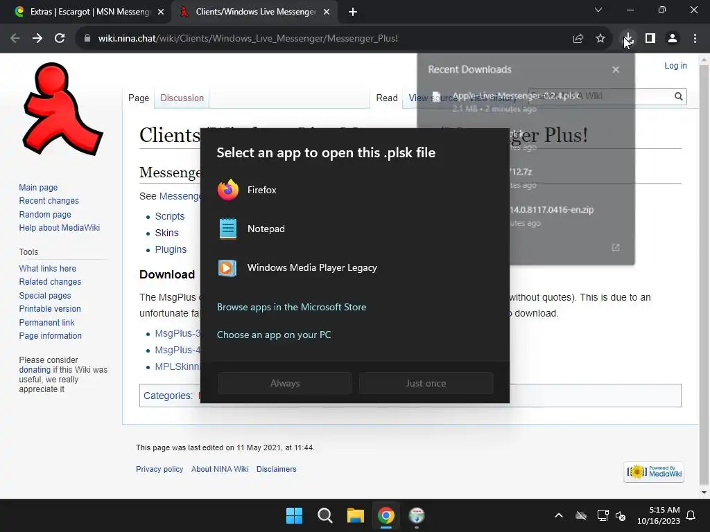710x532 pixels.
Task: Click the AIM running man logo
Action: tap(62, 110)
